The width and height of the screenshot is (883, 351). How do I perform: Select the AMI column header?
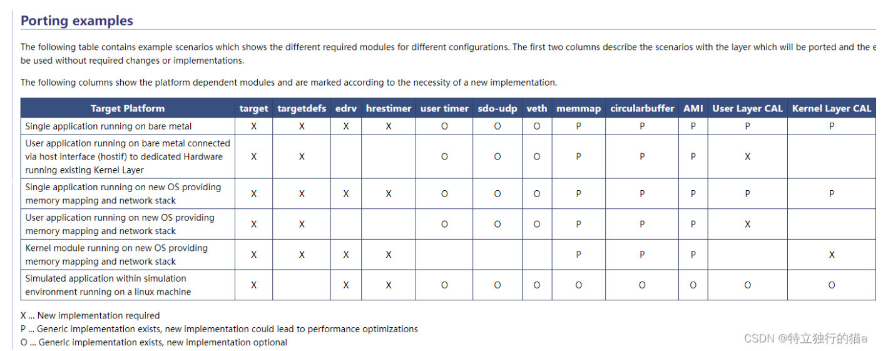coord(693,108)
